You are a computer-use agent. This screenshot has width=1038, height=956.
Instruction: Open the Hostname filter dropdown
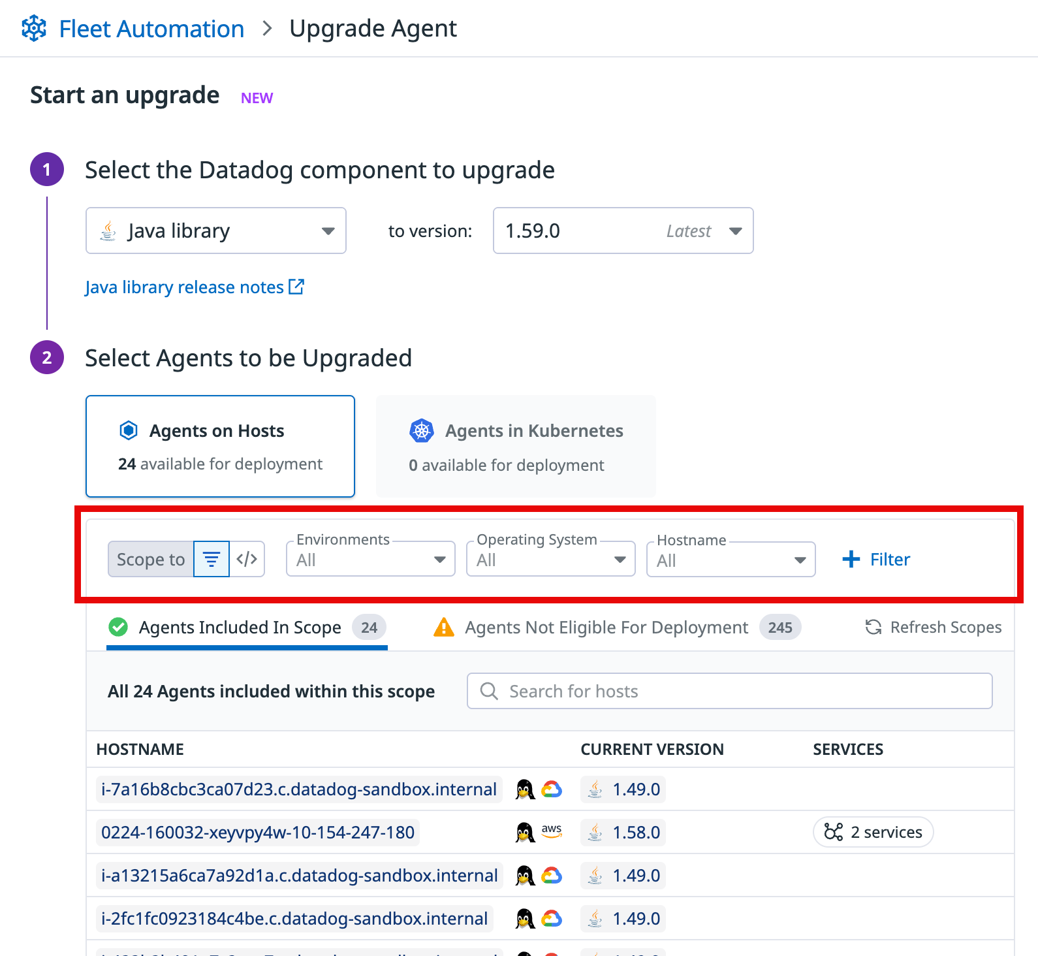731,560
